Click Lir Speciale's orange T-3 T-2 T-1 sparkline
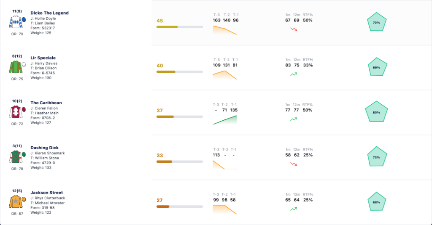432x225 pixels. (x=225, y=75)
